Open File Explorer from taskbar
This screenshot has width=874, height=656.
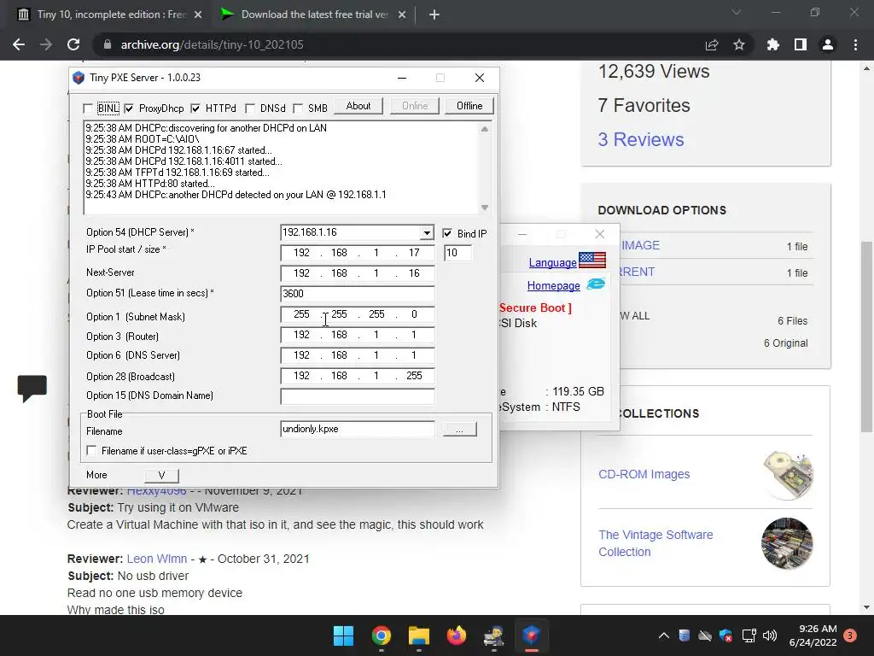[x=418, y=635]
